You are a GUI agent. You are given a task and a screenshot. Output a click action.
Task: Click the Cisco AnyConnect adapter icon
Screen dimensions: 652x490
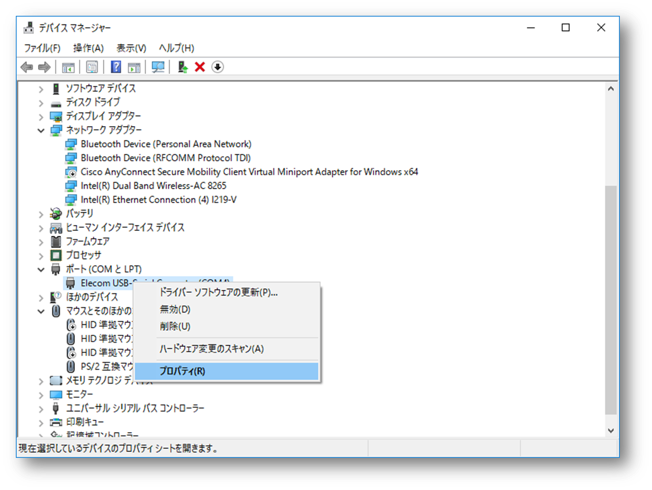click(71, 172)
